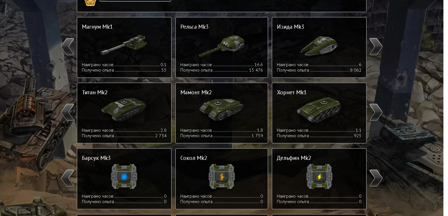
Task: Select the Титан Mk2 hull image
Action: 124,109
